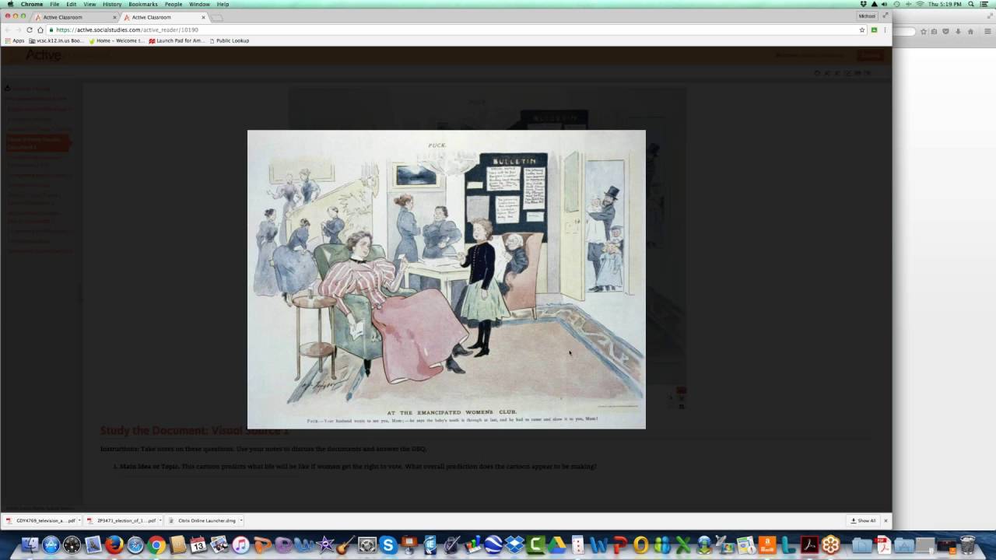The image size is (996, 560).
Task: Open the Wi-Fi menu in menu bar
Action: pos(921,4)
